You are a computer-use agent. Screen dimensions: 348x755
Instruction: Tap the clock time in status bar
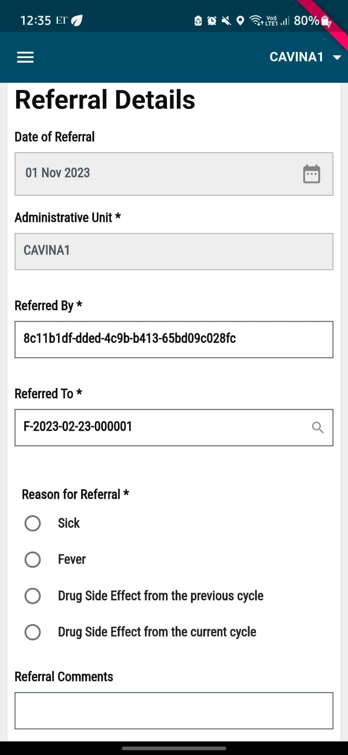(35, 21)
